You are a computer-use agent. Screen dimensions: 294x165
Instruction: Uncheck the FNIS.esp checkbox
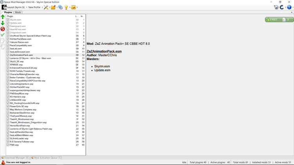click(8, 145)
